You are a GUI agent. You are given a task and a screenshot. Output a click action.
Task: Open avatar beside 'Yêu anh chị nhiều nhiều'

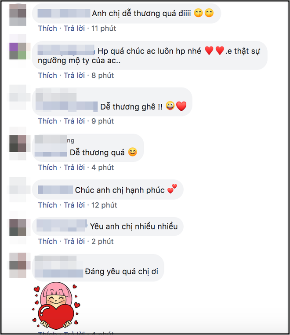[18, 227]
